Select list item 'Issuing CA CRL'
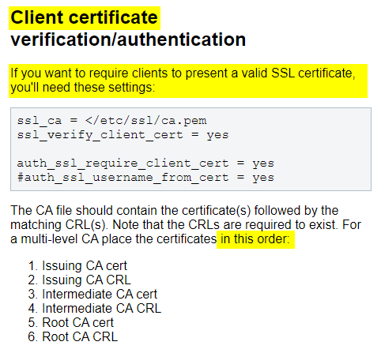 point(86,280)
